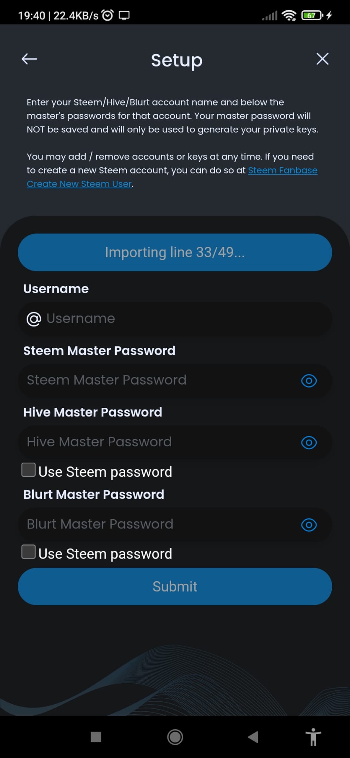Check Use Steem password under Hive field
This screenshot has height=758, width=350.
click(x=29, y=470)
